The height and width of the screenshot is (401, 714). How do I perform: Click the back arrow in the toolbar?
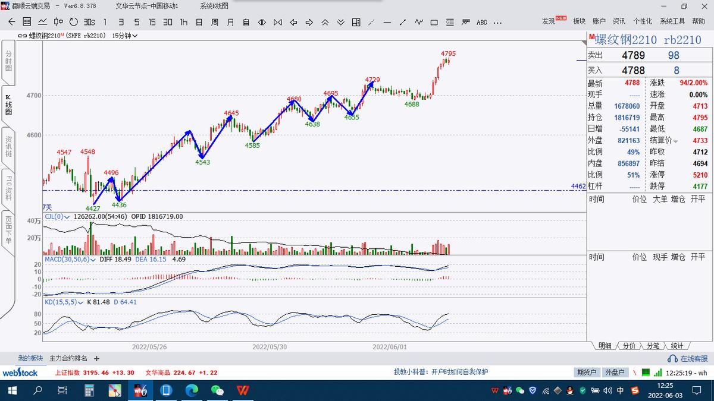coord(12,22)
